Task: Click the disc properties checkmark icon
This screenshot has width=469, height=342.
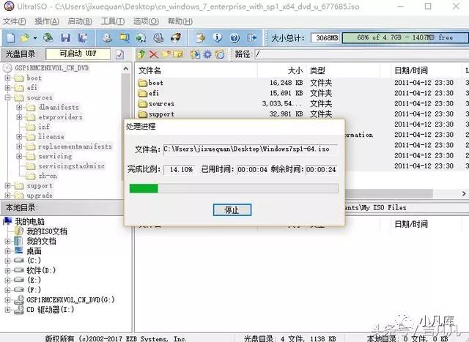Action: click(119, 54)
